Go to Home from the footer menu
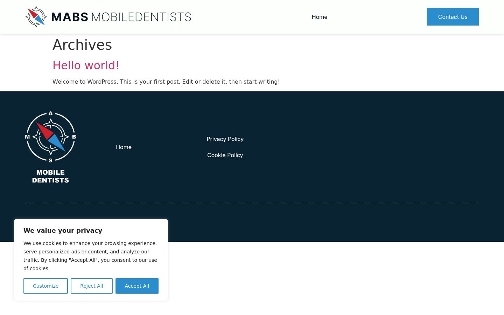 124,147
